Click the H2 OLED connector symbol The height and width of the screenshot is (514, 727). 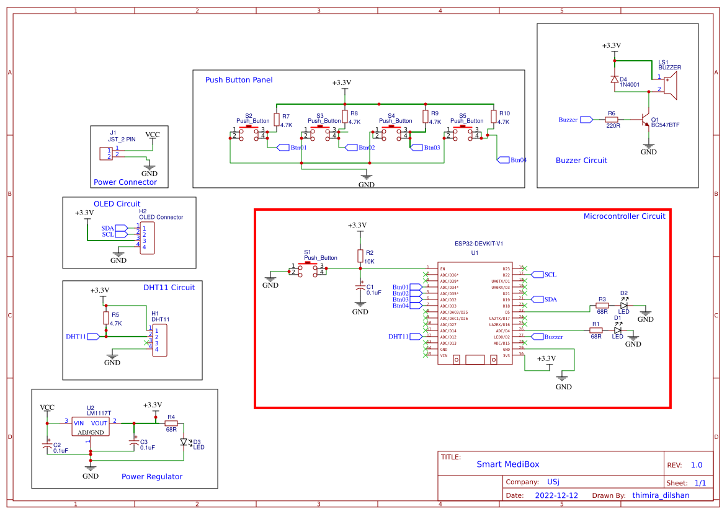click(x=146, y=238)
